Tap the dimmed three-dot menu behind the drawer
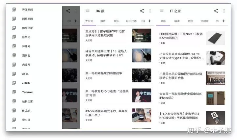 coord(76,11)
